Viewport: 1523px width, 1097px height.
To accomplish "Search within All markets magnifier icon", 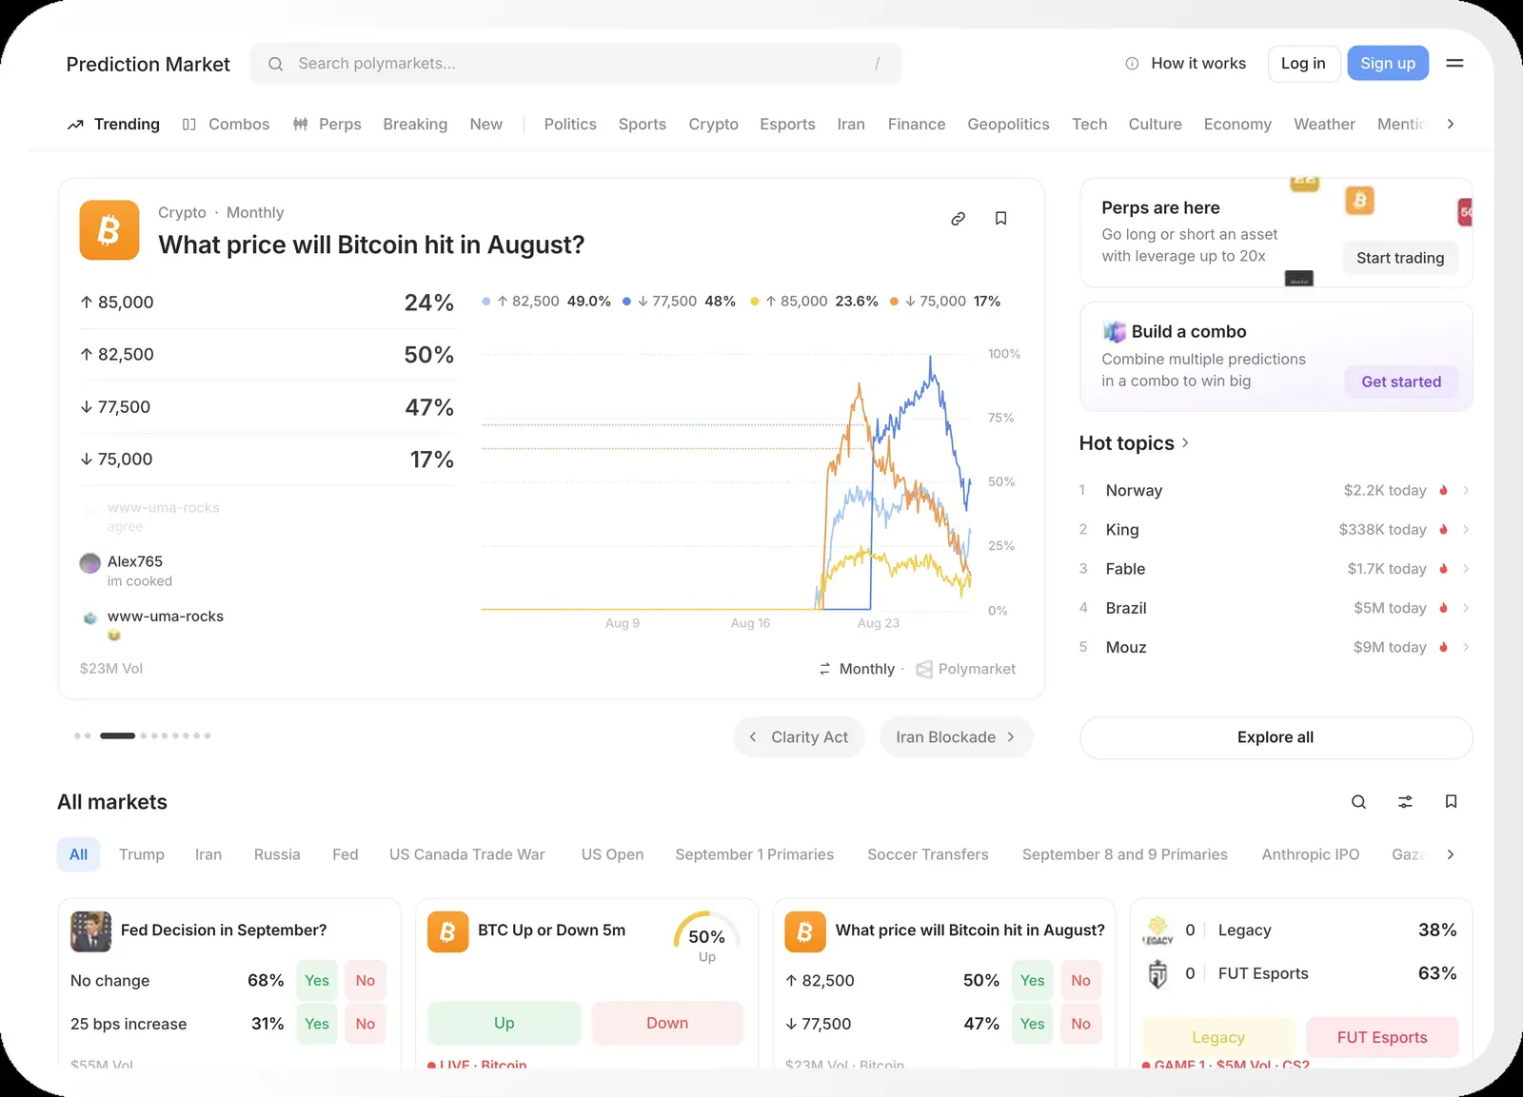I will (1358, 802).
